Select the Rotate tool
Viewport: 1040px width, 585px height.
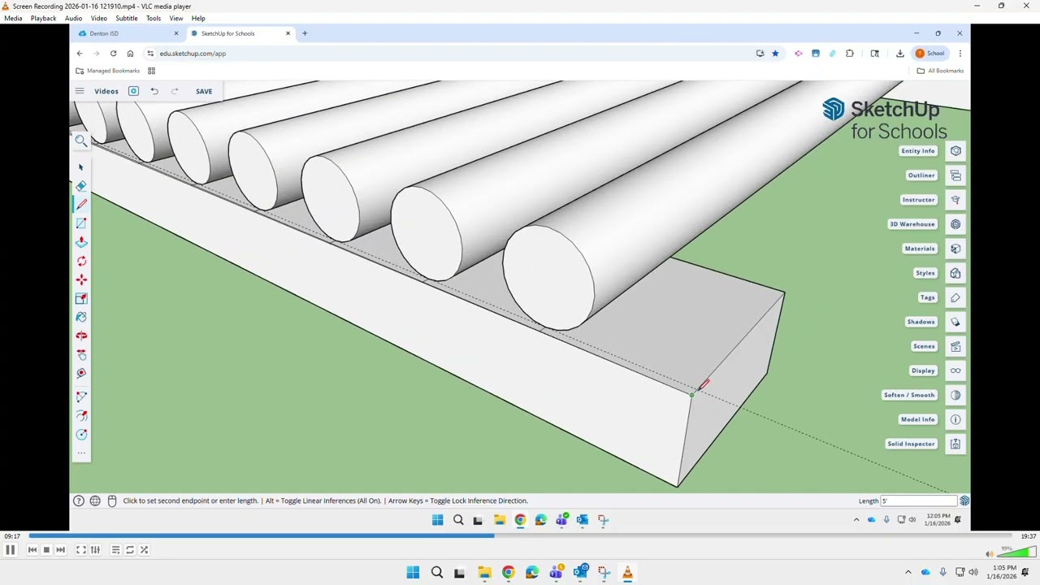point(81,261)
